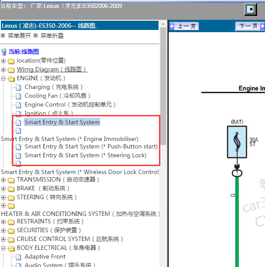
Task: Click the open BODY ELECTRICAL folder icon
Action: pyautogui.click(x=11, y=248)
